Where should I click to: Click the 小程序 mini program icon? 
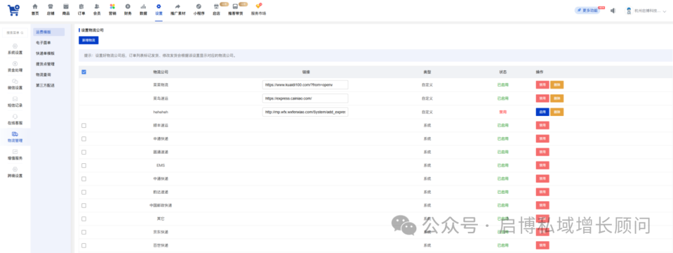tap(198, 9)
